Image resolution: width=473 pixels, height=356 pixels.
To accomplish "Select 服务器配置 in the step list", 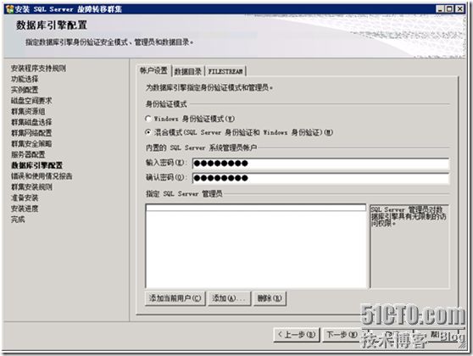I will coord(28,155).
